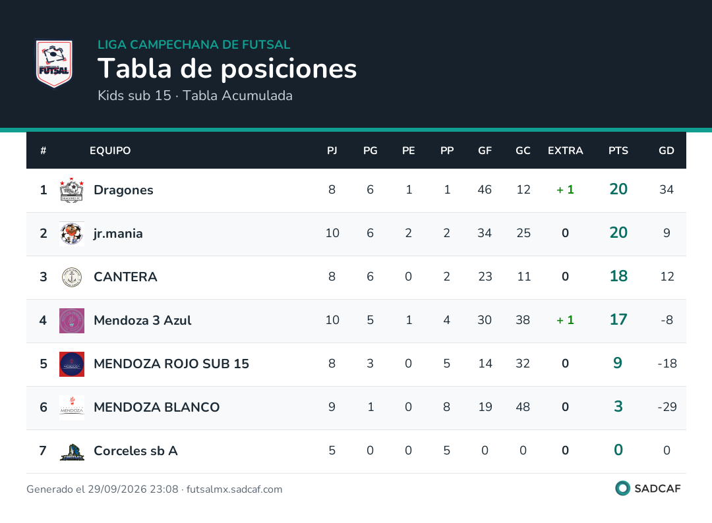Click the Liga Campechana Futsal shield logo

pyautogui.click(x=54, y=63)
